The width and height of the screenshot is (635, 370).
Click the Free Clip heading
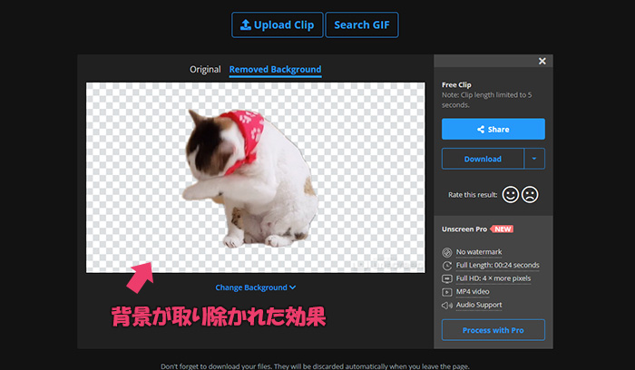point(456,84)
